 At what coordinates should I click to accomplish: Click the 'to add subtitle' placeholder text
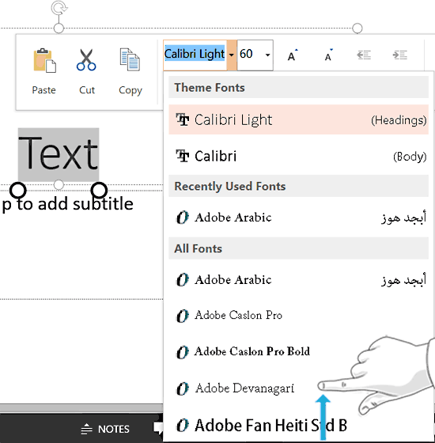[x=75, y=204]
